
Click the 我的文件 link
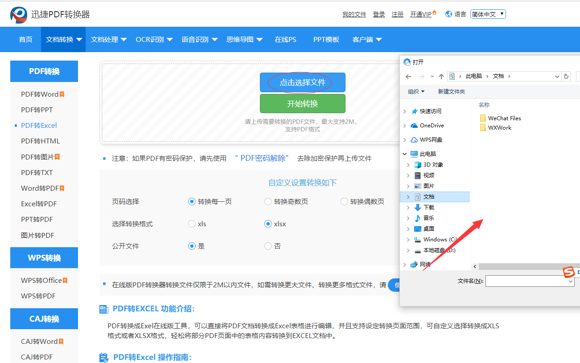354,14
